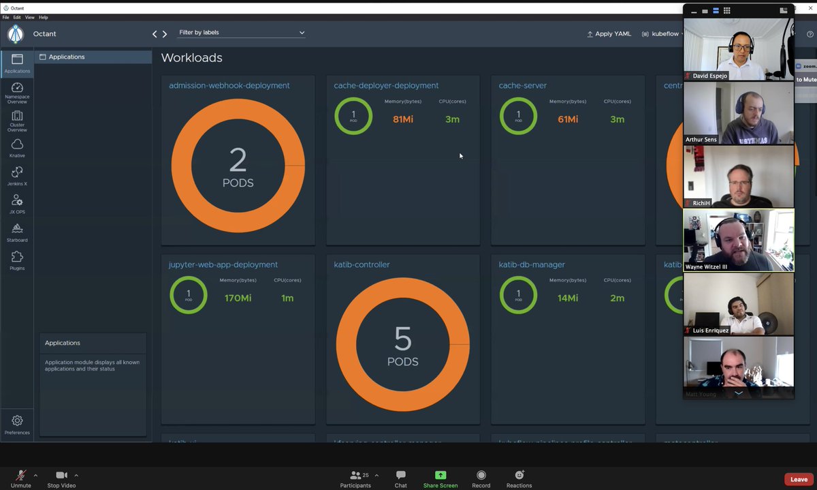
Task: Open the kubeflow namespace dropdown
Action: click(x=662, y=33)
